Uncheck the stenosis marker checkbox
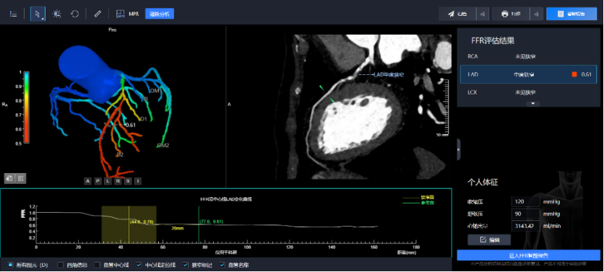The height and width of the screenshot is (272, 604). pos(186,265)
